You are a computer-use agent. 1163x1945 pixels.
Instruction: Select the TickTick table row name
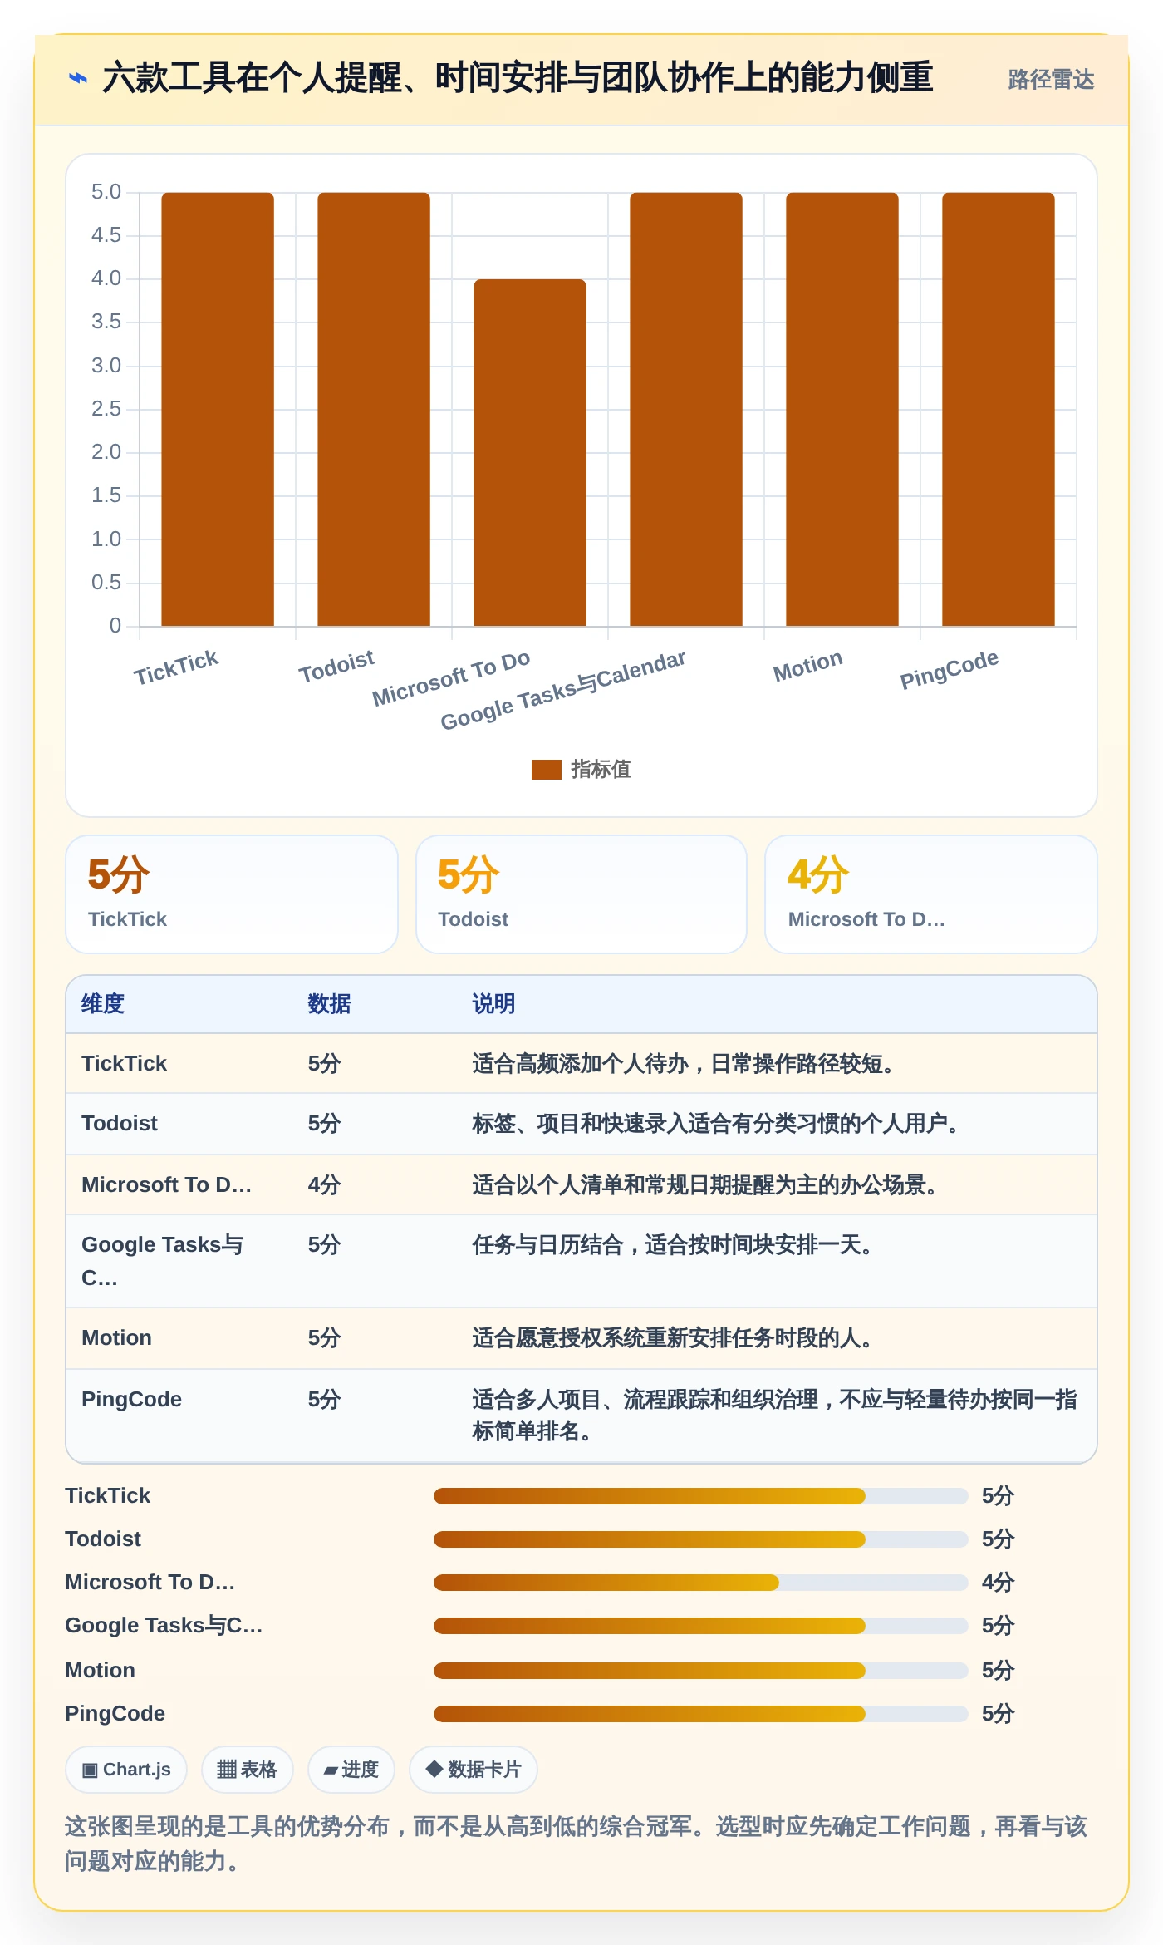(125, 1064)
